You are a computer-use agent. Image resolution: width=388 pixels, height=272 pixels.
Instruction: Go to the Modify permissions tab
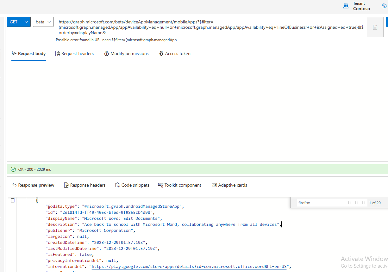(126, 53)
